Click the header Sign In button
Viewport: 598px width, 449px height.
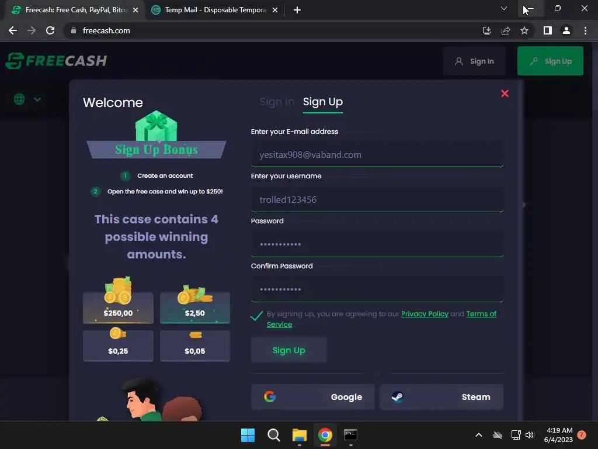click(474, 61)
